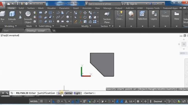Select the Spline draw tool
This screenshot has width=188, height=105.
[58, 17]
